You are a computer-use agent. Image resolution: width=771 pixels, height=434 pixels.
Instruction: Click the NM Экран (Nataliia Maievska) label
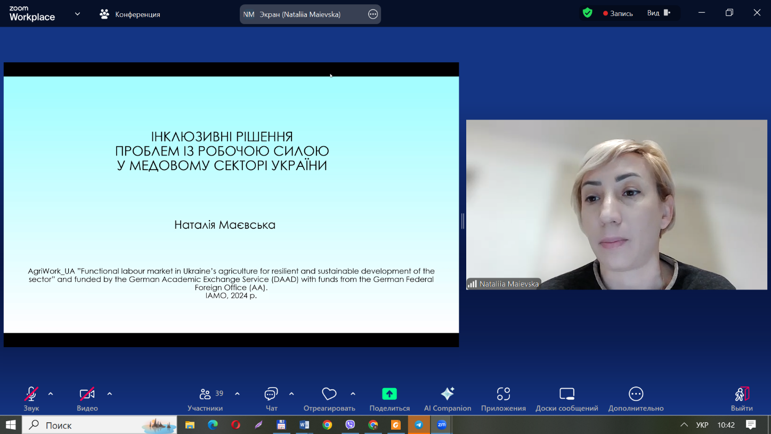(292, 14)
